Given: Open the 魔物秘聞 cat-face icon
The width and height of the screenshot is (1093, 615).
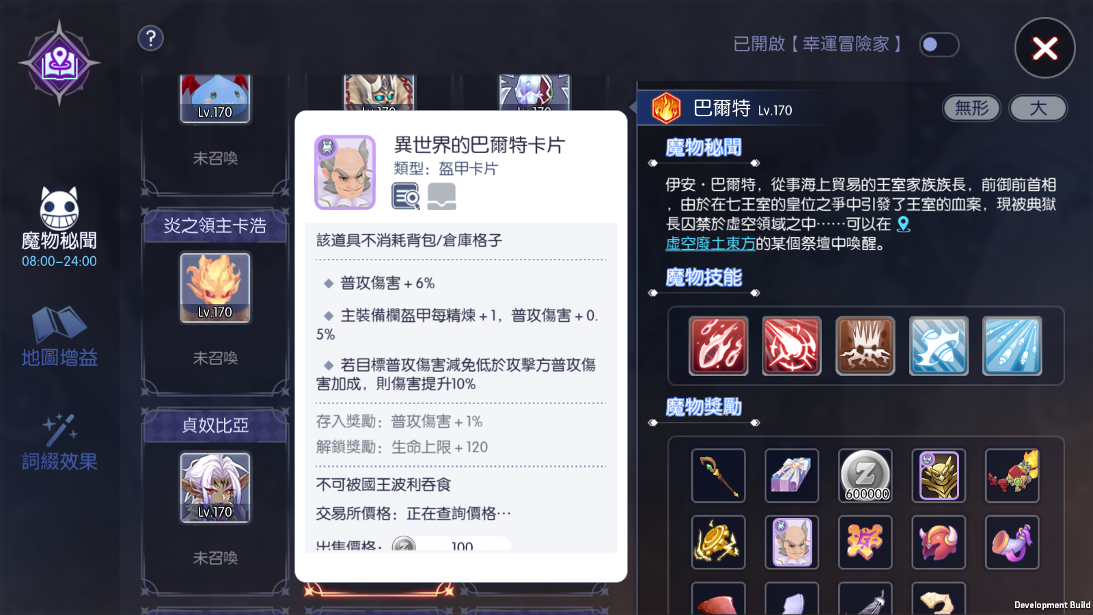Looking at the screenshot, I should [x=59, y=208].
